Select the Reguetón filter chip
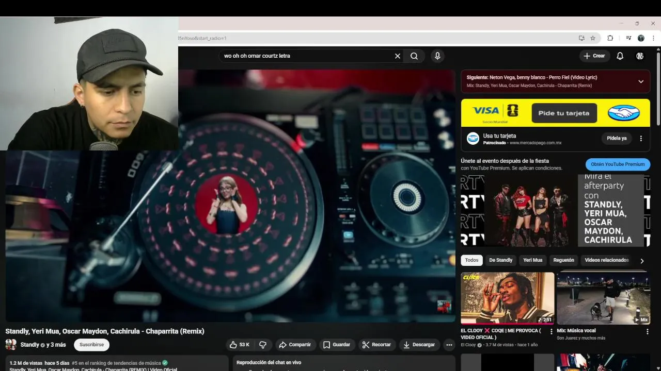661x371 pixels. (x=563, y=260)
